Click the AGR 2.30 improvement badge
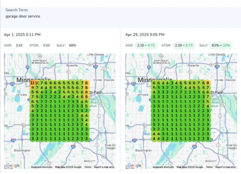The height and width of the screenshot is (174, 241). pyautogui.click(x=146, y=46)
